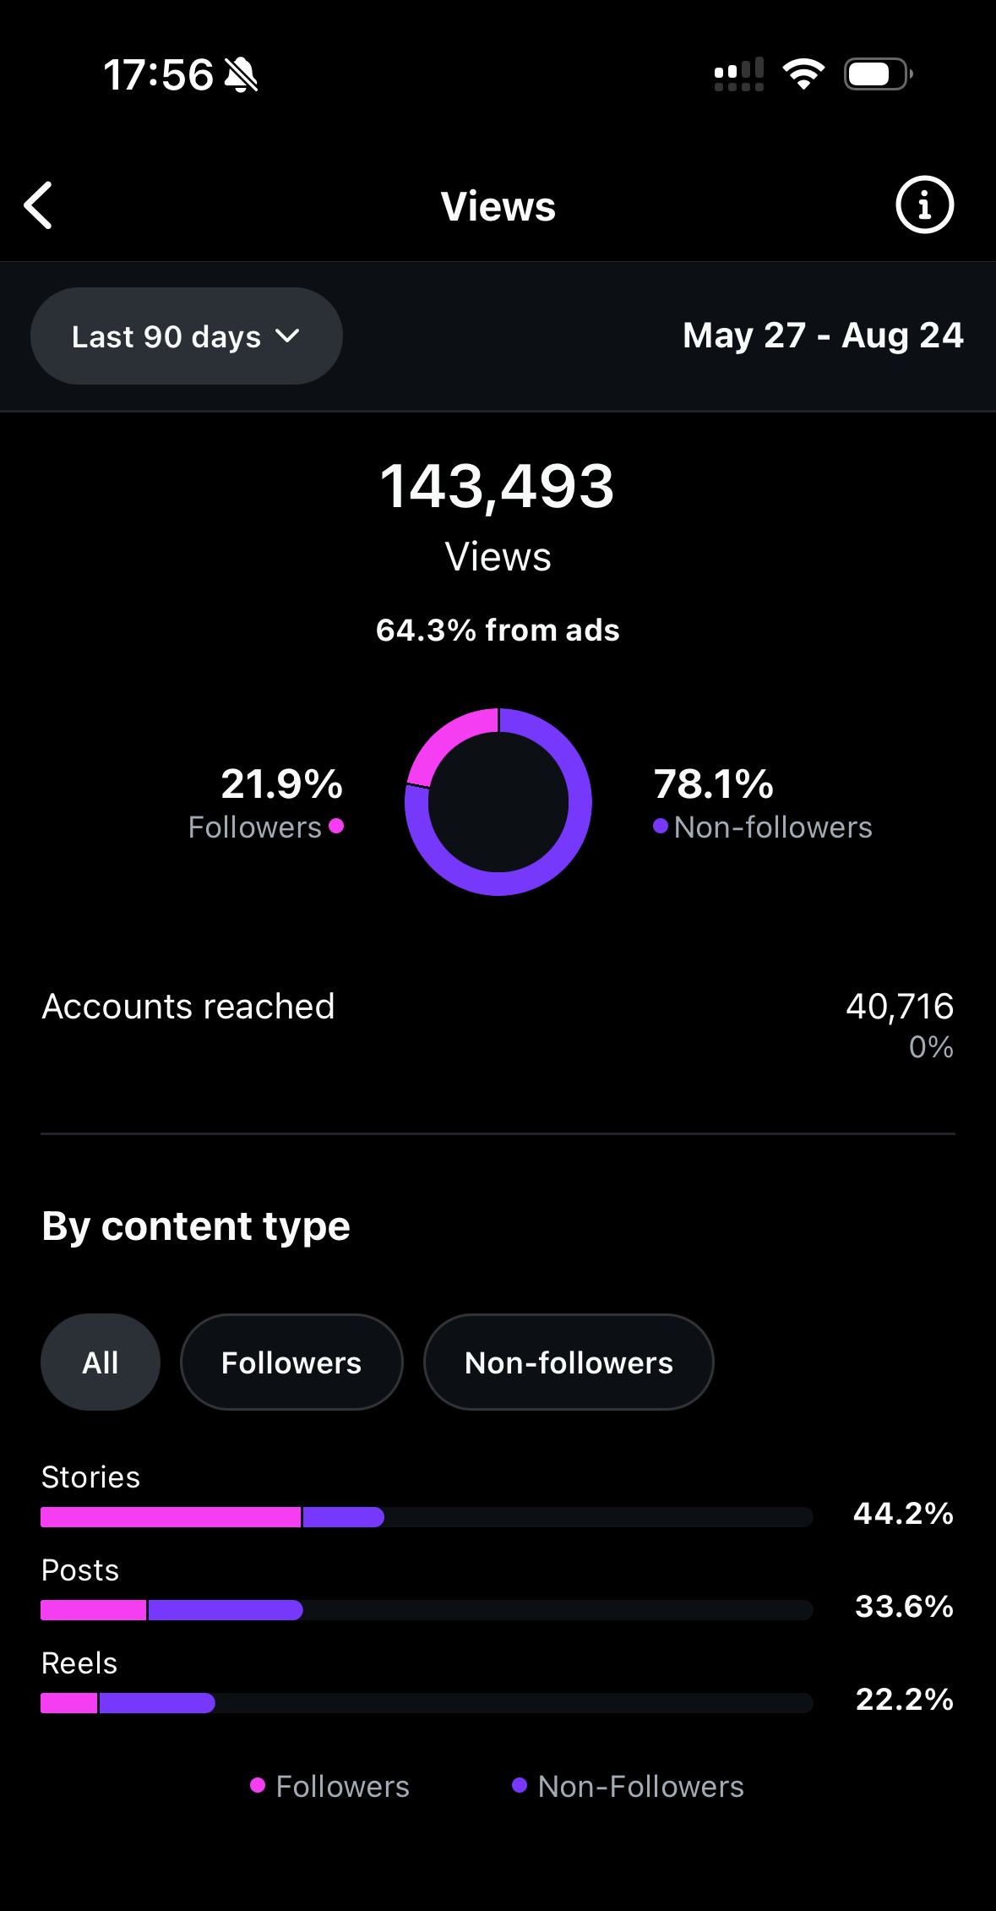Tap the Posts views progress bar
Image resolution: width=996 pixels, height=1911 pixels.
coord(427,1610)
